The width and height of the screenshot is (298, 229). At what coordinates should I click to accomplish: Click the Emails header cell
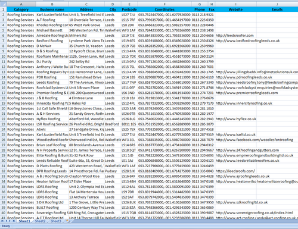[277, 10]
